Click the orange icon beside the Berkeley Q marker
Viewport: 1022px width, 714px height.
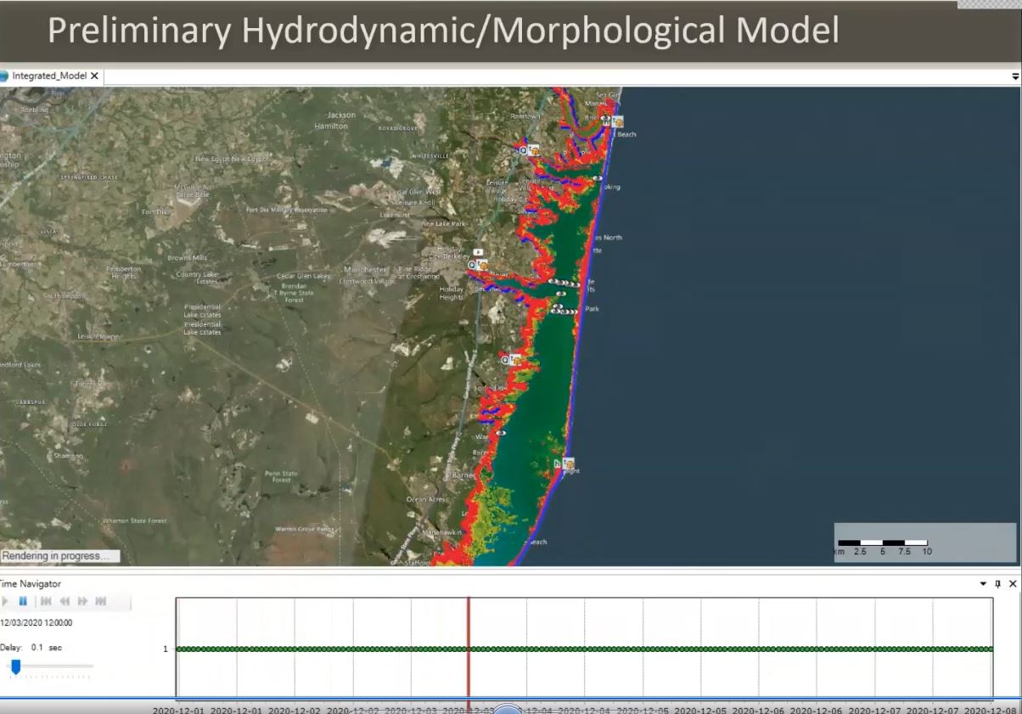[482, 265]
